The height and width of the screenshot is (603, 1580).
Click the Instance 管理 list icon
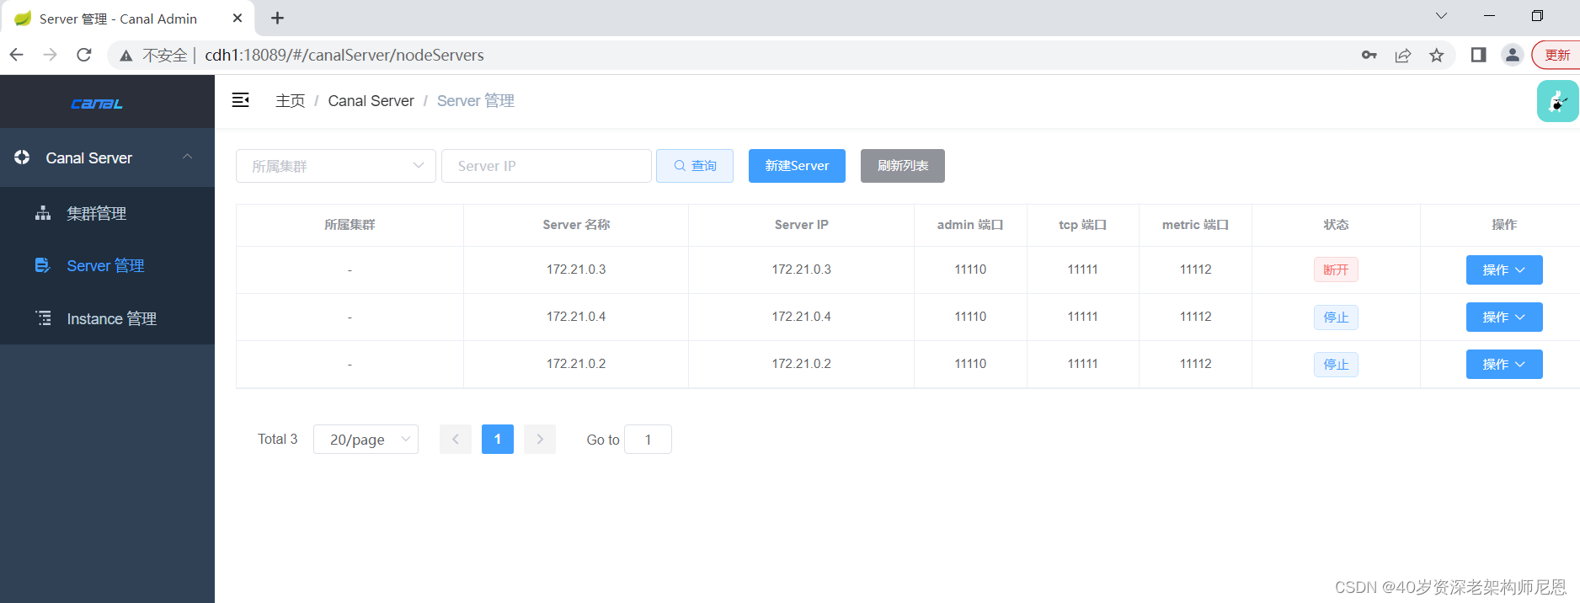[x=43, y=318]
